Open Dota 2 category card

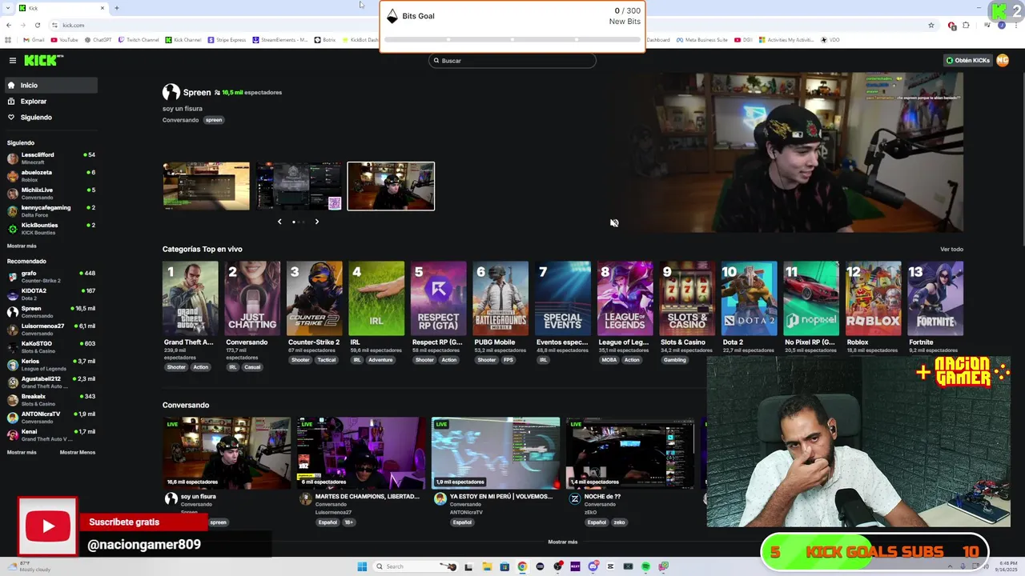coord(749,298)
